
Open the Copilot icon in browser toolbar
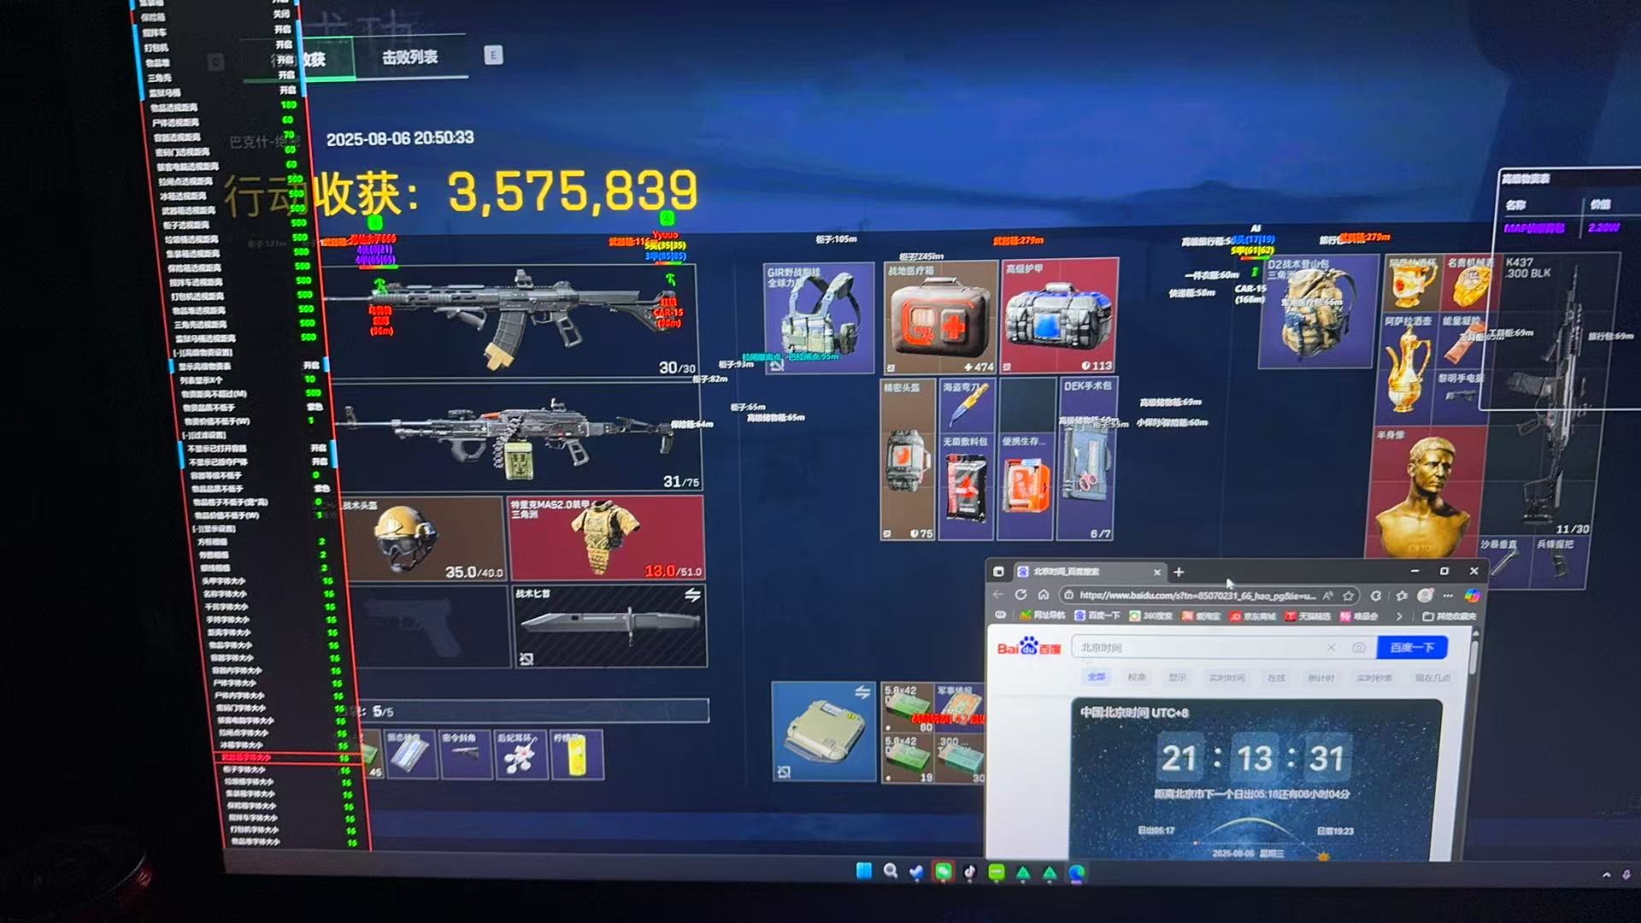1472,596
